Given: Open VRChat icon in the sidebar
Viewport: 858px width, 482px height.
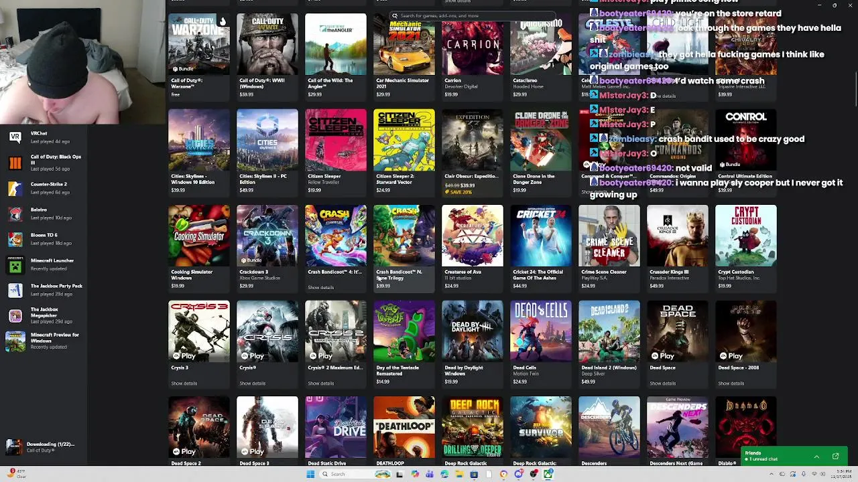Looking at the screenshot, I should point(15,137).
